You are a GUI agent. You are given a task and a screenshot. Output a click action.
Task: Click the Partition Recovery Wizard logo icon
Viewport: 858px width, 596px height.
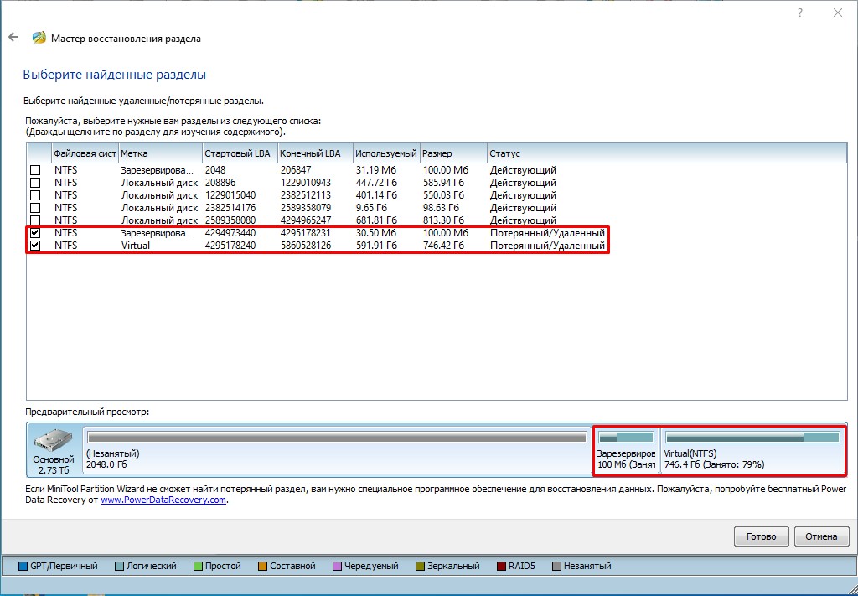click(39, 38)
